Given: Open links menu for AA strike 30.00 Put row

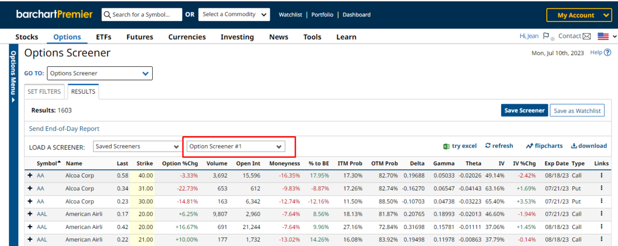Looking at the screenshot, I should 601,201.
